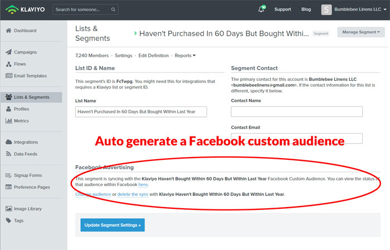This screenshot has width=390, height=250.
Task: Click the Contact Email input field
Action: (296, 138)
